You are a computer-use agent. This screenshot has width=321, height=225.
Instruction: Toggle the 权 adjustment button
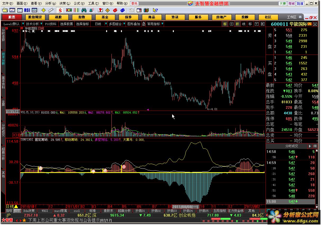tap(237, 24)
